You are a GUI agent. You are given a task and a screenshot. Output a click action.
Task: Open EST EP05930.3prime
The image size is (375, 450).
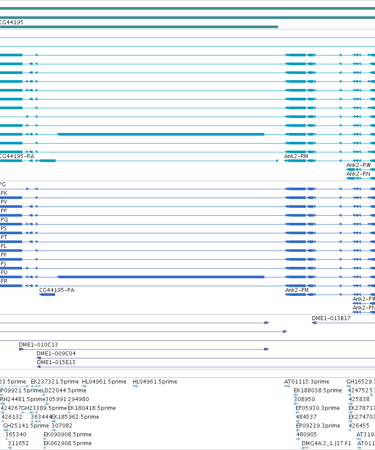318,408
